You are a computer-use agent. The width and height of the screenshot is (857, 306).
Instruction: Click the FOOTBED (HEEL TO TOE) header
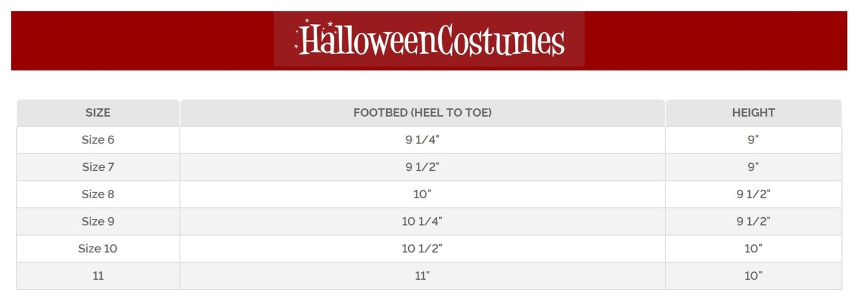tap(422, 113)
